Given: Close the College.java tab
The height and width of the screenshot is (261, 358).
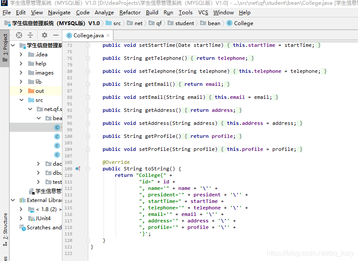Looking at the screenshot, I should point(108,35).
